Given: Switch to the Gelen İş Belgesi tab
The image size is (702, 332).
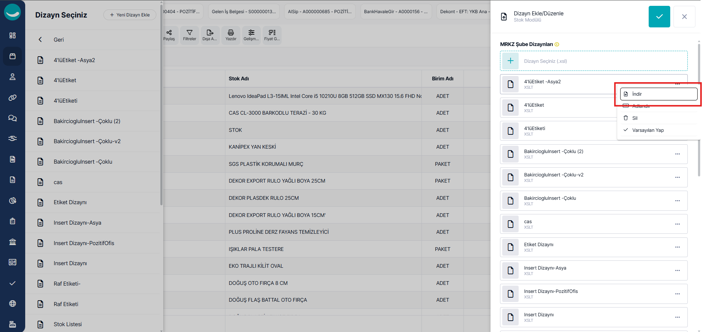Looking at the screenshot, I should [244, 12].
